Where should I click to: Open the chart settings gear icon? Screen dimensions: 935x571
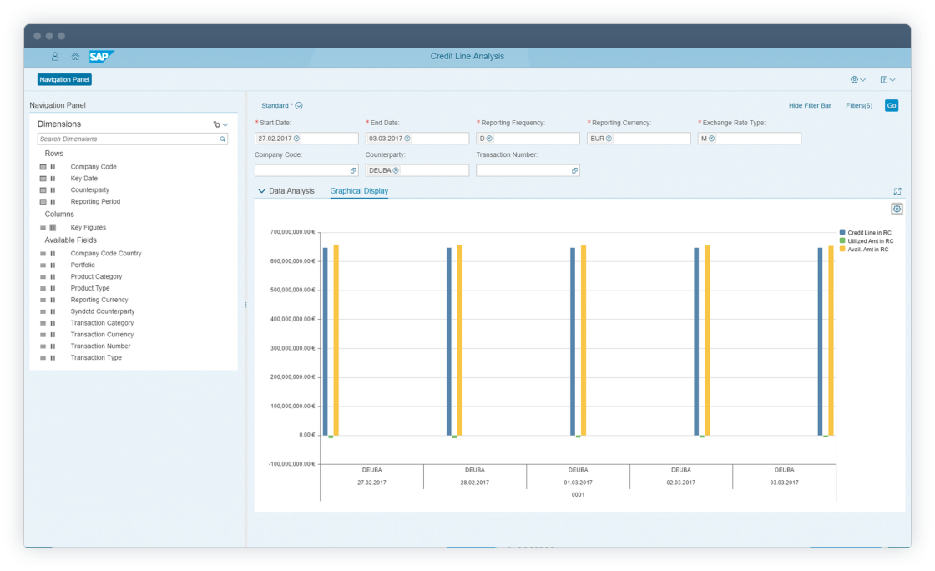pos(897,209)
